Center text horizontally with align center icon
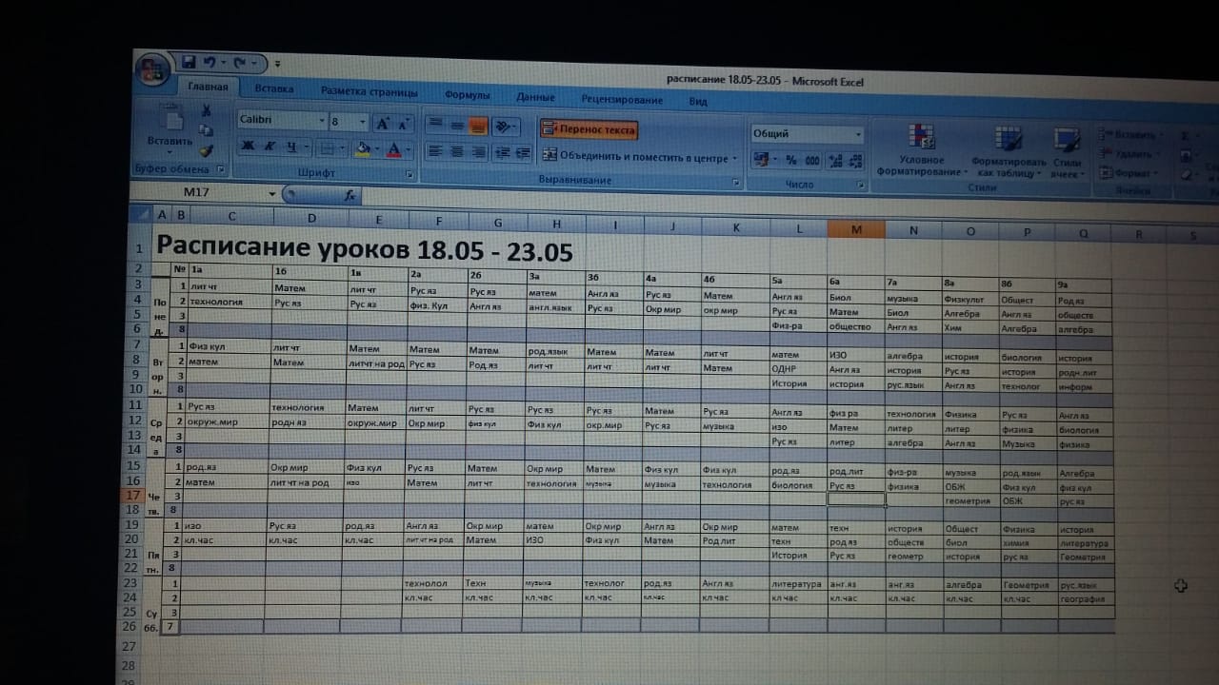 [456, 152]
